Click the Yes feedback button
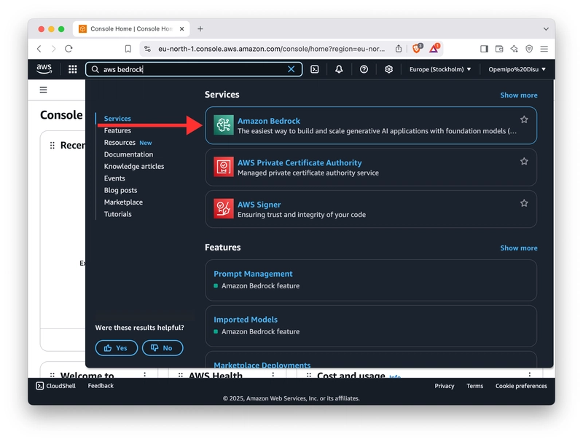The image size is (583, 442). (x=116, y=348)
